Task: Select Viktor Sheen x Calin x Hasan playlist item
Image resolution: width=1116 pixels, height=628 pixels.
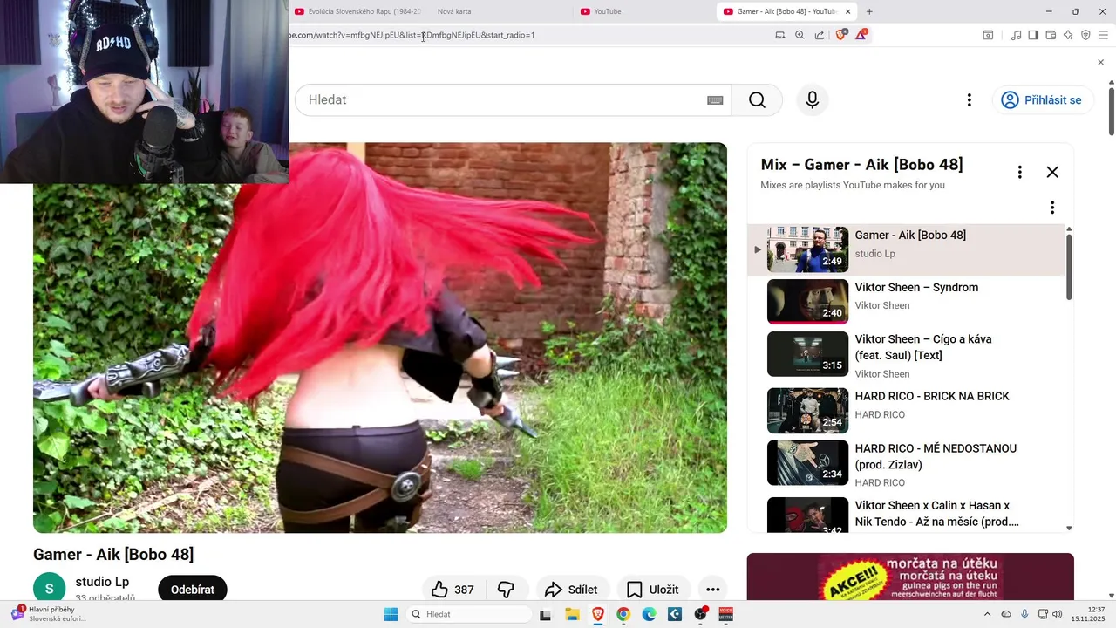Action: click(x=907, y=514)
